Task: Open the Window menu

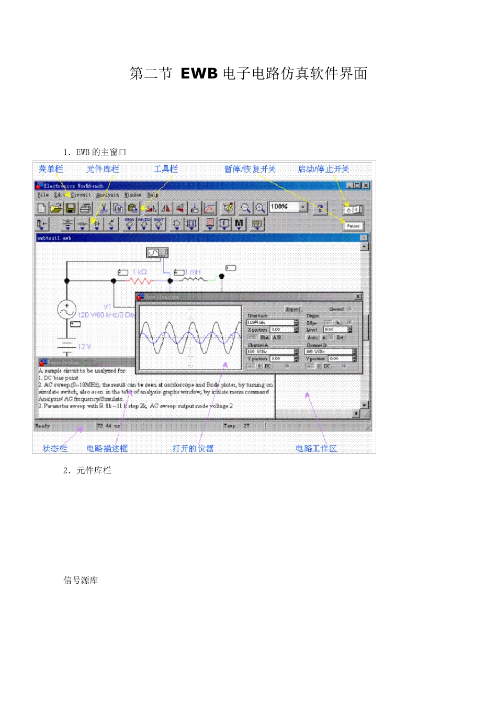Action: click(x=133, y=195)
